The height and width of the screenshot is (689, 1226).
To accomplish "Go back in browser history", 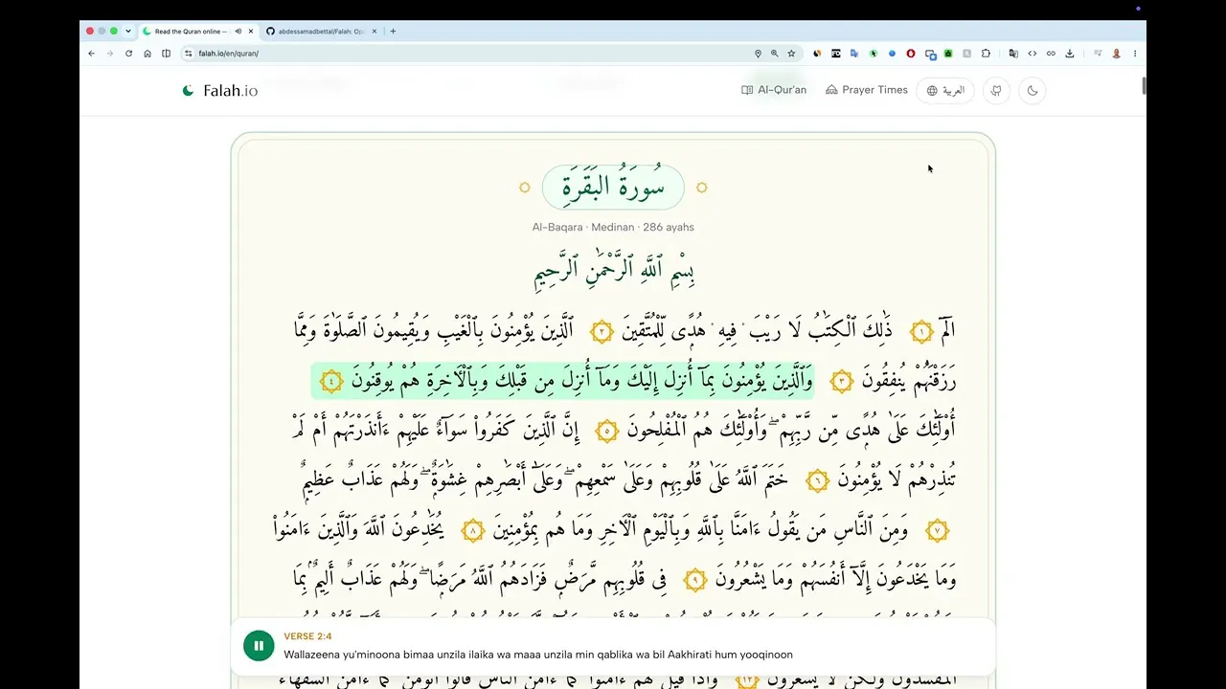I will point(91,54).
